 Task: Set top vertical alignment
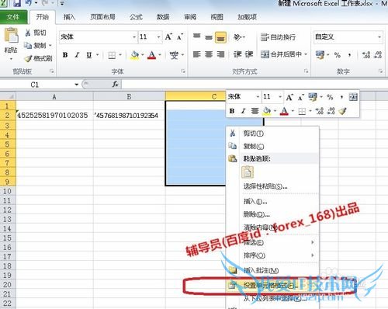coord(197,36)
